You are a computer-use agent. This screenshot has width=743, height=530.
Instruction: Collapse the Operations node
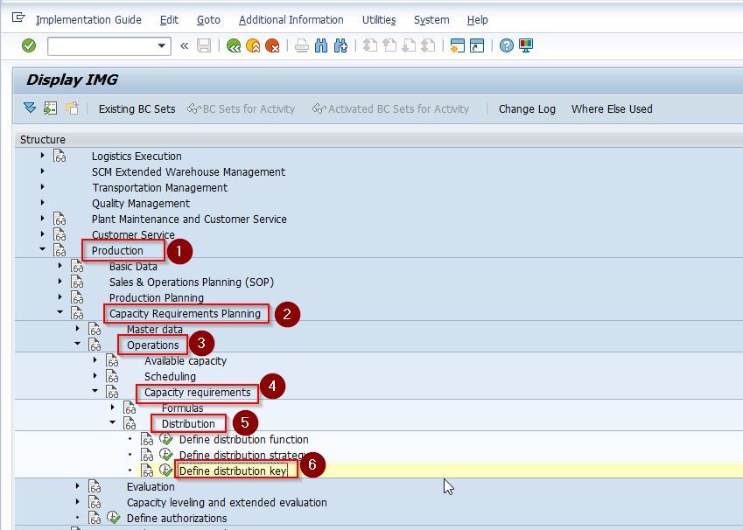point(78,344)
